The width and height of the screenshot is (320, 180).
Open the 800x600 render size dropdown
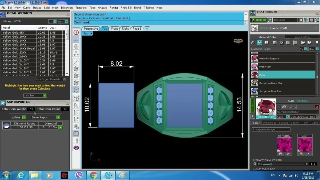[x=285, y=20]
